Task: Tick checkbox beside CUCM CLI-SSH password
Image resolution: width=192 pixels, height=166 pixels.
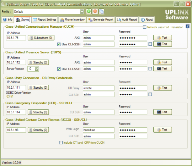Action: click(150, 44)
